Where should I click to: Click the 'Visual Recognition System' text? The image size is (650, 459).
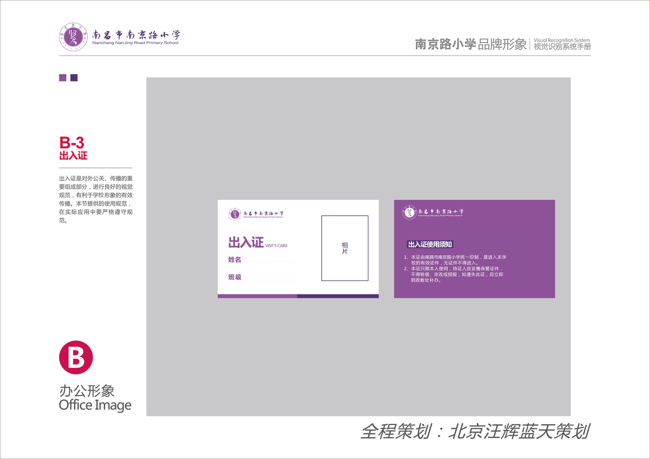561,40
